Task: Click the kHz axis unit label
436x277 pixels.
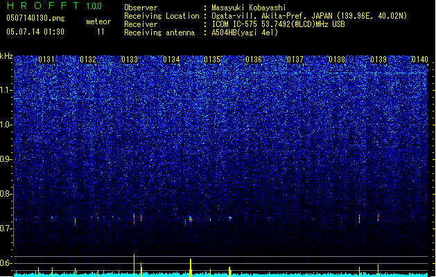Action: [6, 56]
